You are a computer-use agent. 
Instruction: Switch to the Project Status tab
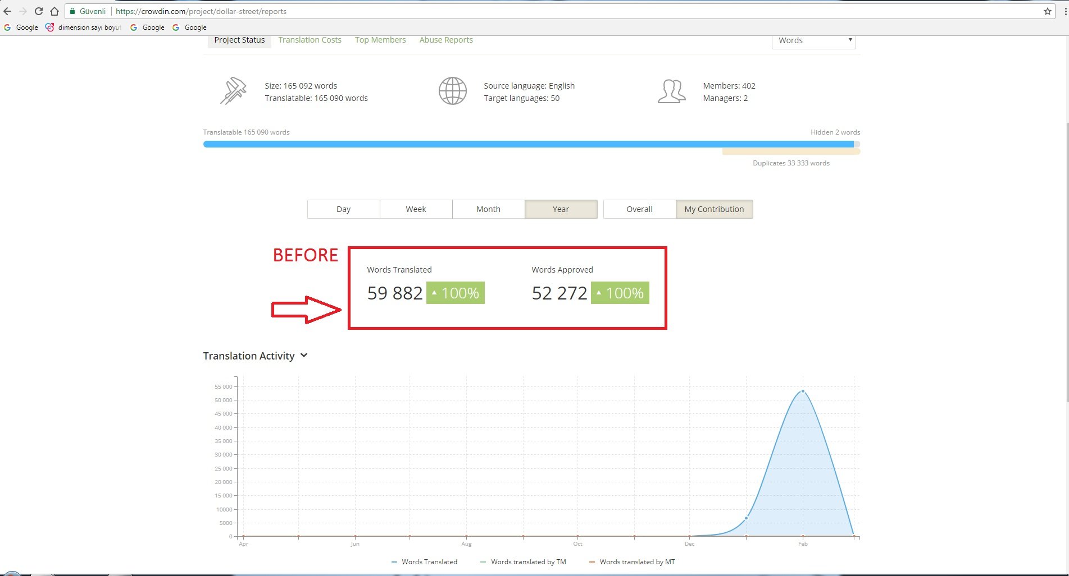coord(239,40)
